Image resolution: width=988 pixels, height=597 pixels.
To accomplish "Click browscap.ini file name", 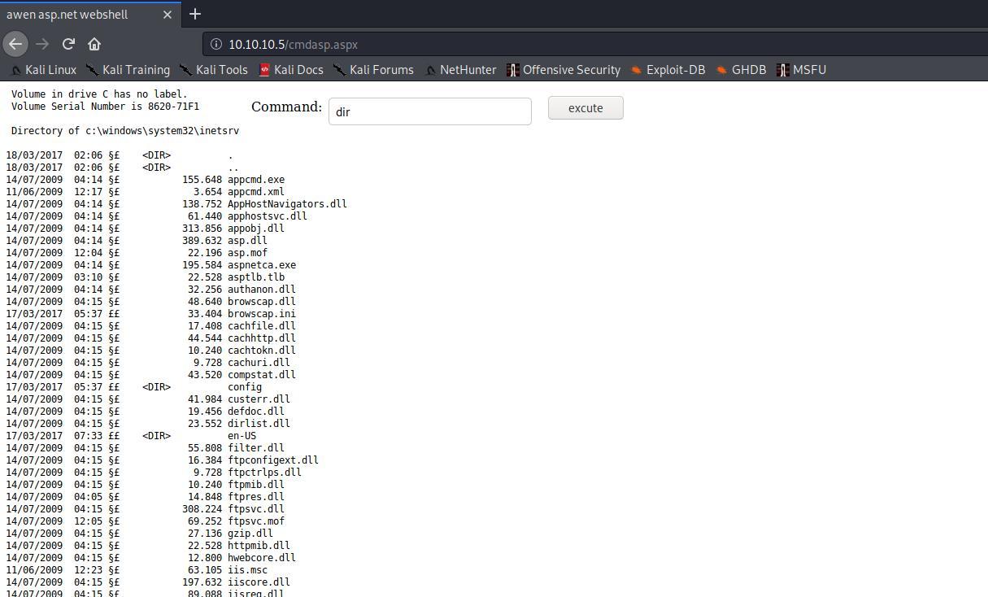I will click(x=262, y=314).
